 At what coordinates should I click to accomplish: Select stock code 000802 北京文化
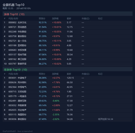click(17, 23)
